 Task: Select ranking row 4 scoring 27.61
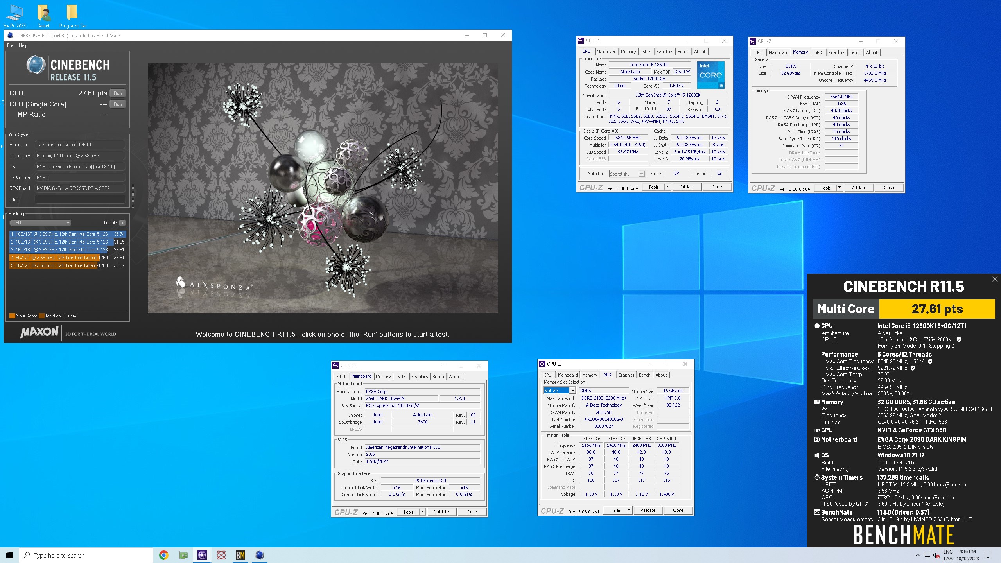(68, 258)
